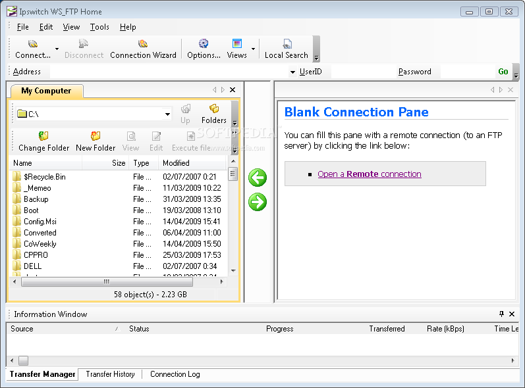
Task: Pin the Information Window
Action: 501,314
